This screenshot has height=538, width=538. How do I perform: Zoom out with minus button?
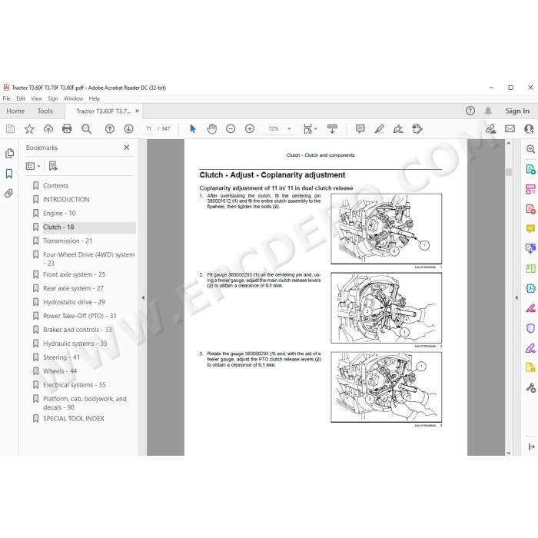[231, 129]
